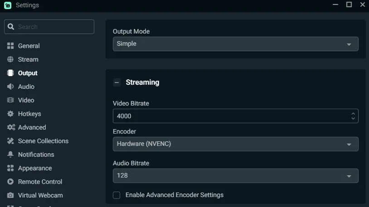
Task: Click the Enable Advanced Encoder Settings label
Action: coord(175,195)
